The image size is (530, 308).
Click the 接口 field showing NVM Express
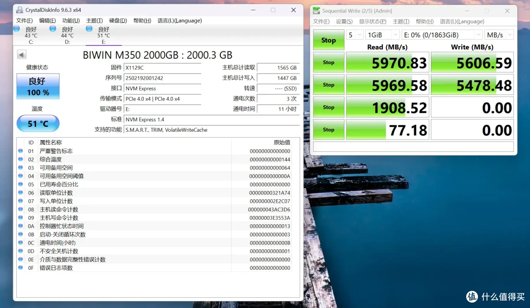click(162, 89)
